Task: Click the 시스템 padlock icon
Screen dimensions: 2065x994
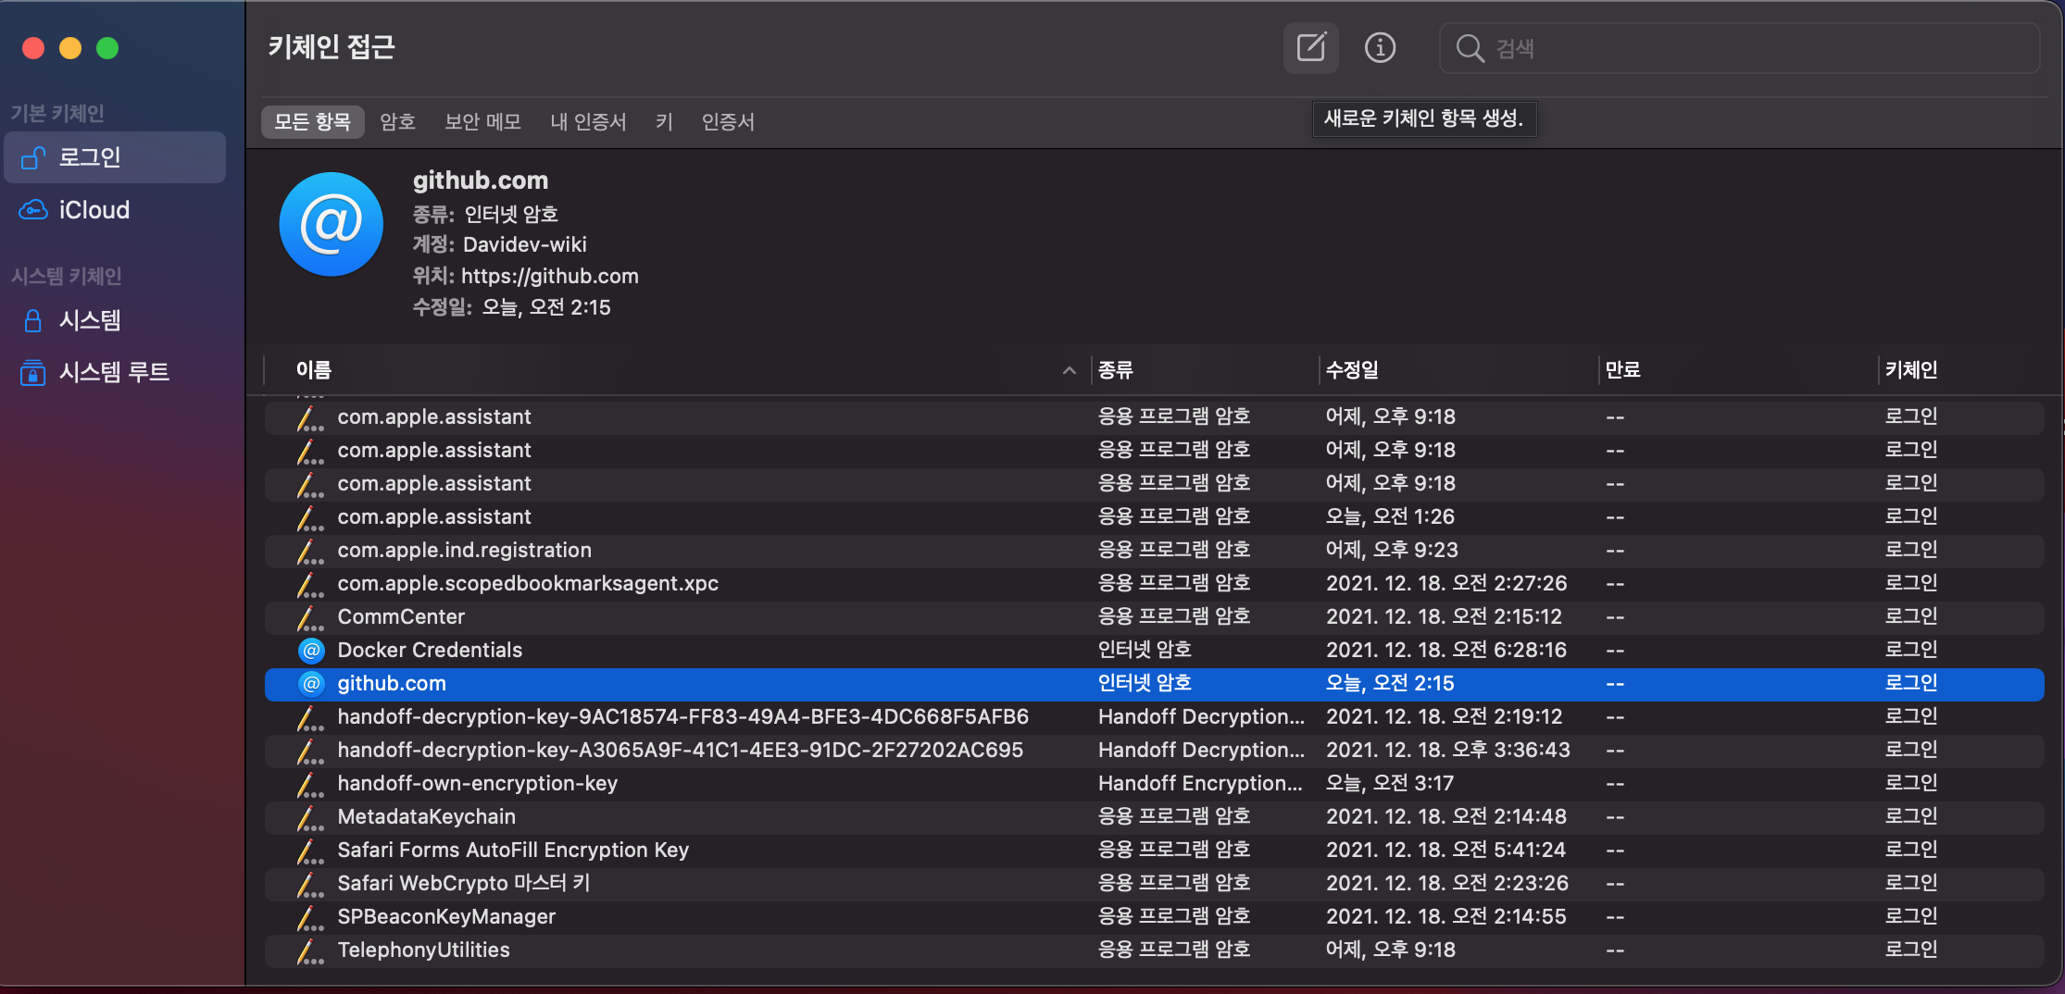Action: pos(33,320)
